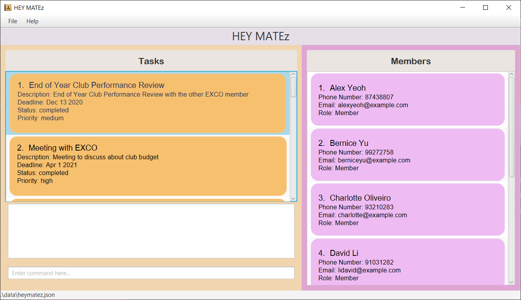Click the Tasks list scrollbar thumb

pos(293,87)
